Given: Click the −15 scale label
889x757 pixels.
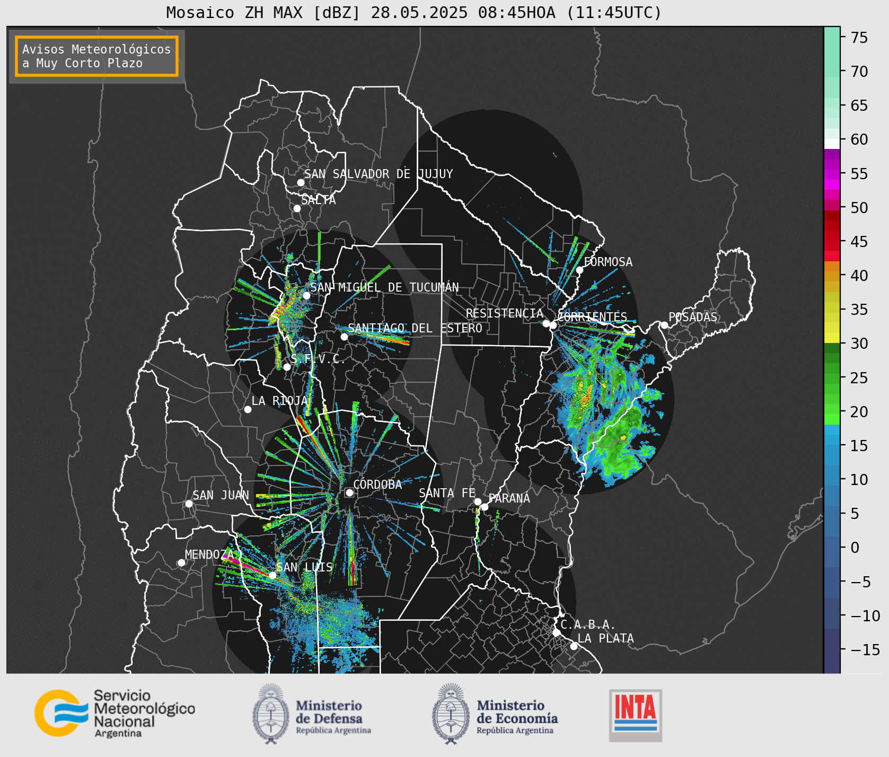Looking at the screenshot, I should (865, 649).
